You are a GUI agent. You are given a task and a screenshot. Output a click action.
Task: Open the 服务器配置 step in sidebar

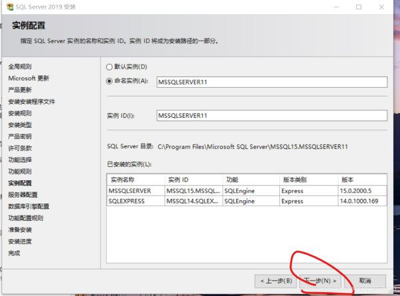tap(23, 194)
